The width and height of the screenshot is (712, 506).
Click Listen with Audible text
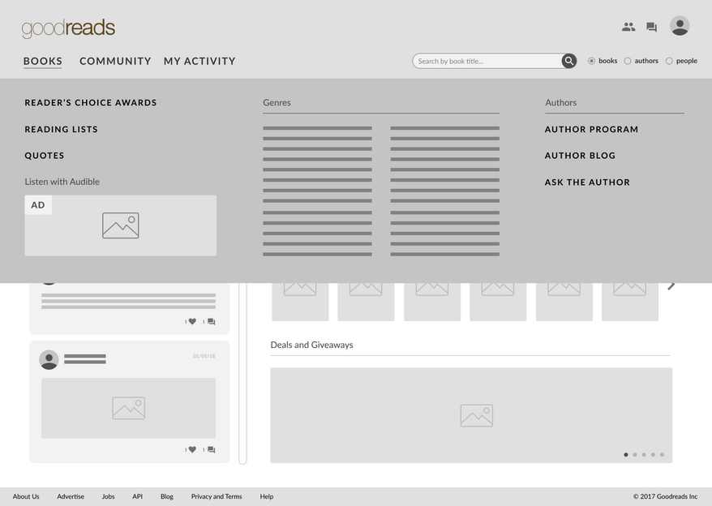62,182
